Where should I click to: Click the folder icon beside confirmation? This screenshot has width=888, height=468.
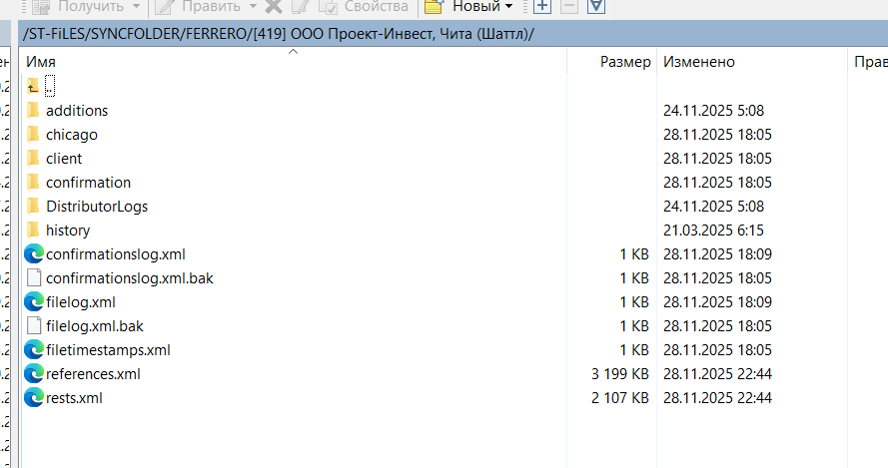(x=33, y=183)
